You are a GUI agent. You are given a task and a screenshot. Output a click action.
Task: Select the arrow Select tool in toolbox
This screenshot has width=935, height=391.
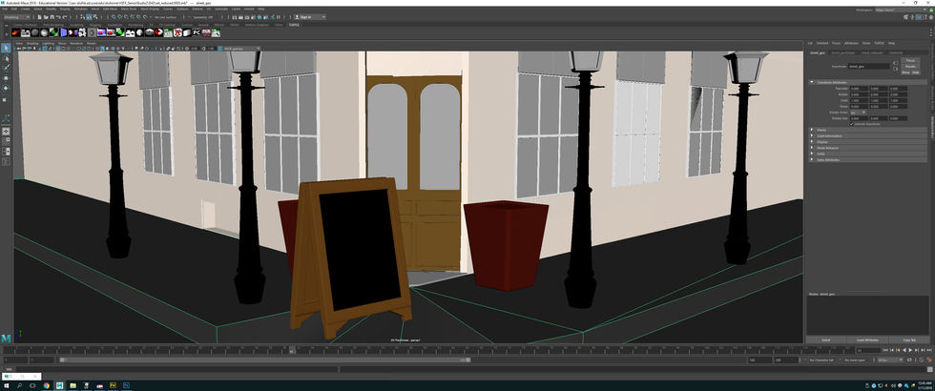pyautogui.click(x=6, y=48)
